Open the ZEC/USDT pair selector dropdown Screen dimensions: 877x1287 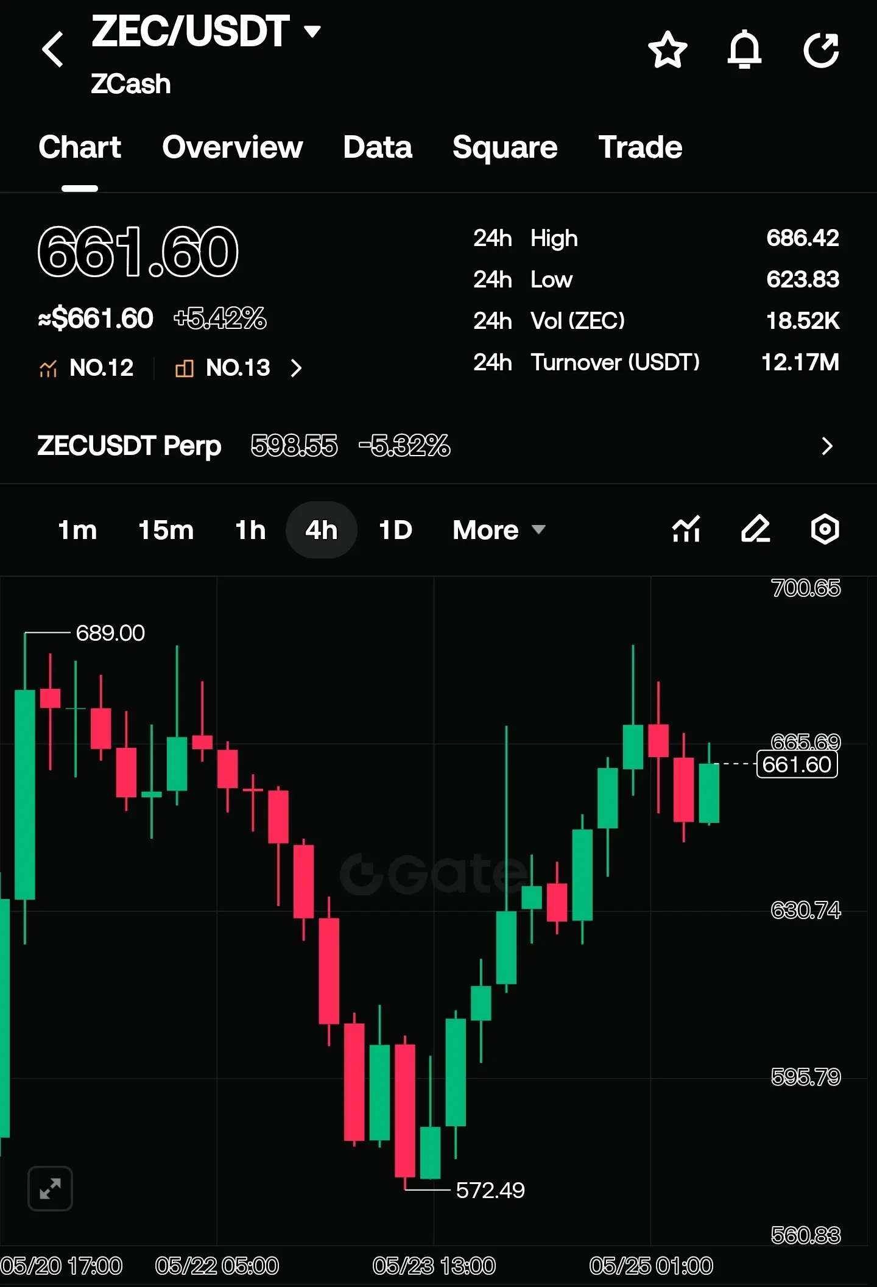click(206, 31)
